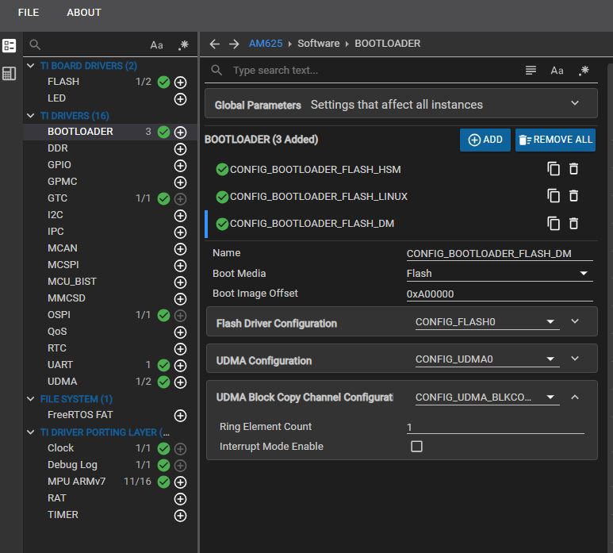This screenshot has width=613, height=553.
Task: Add a RAT instance with plus icon
Action: pyautogui.click(x=180, y=499)
